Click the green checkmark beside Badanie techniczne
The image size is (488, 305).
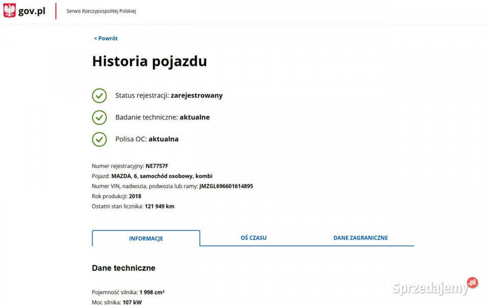tap(99, 117)
